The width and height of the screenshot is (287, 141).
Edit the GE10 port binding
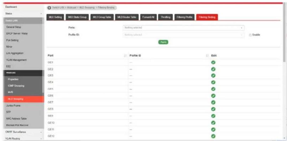[x=213, y=123]
